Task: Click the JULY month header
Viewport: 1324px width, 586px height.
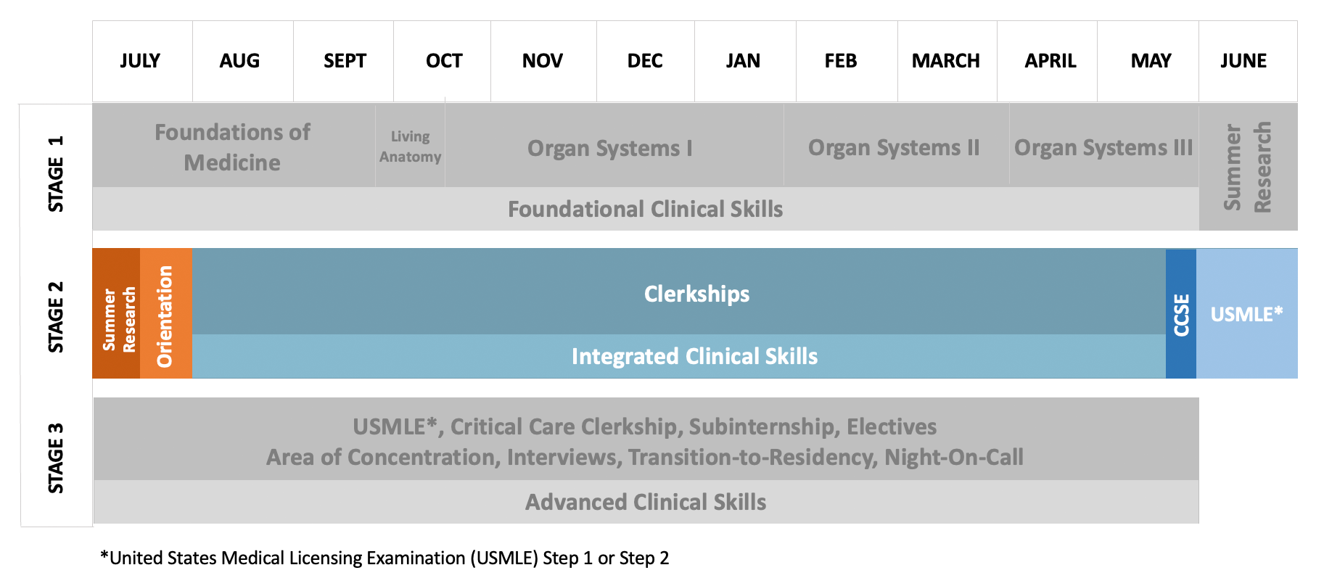Action: tap(141, 61)
